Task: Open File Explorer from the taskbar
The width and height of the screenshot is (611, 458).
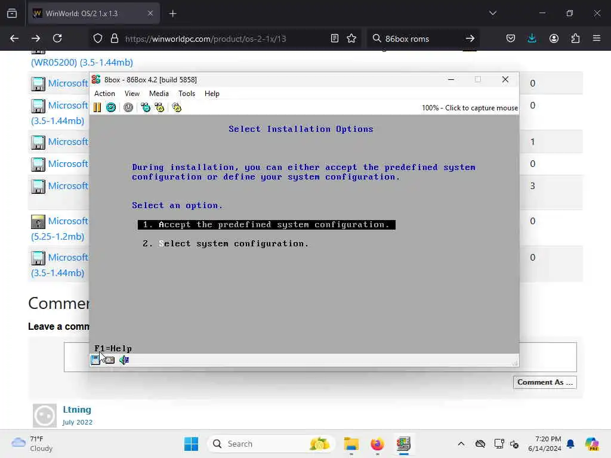Action: point(351,444)
